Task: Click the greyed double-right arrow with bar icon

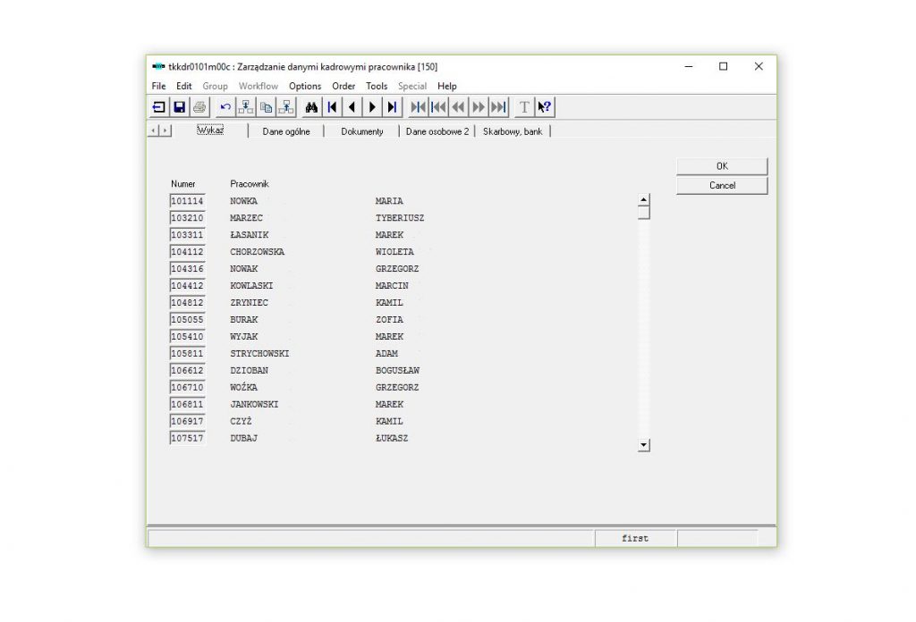Action: [x=499, y=107]
